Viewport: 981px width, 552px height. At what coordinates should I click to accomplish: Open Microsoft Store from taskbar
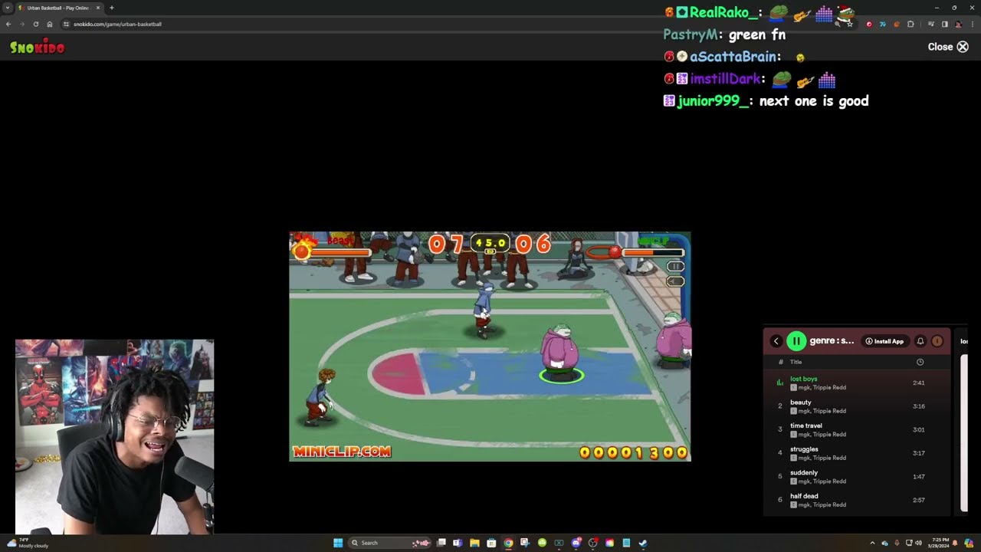pyautogui.click(x=491, y=543)
